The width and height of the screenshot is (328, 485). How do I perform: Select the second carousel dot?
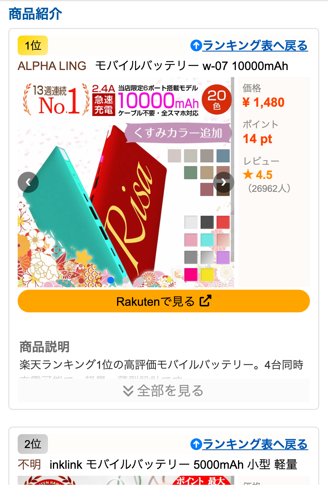click(x=126, y=280)
